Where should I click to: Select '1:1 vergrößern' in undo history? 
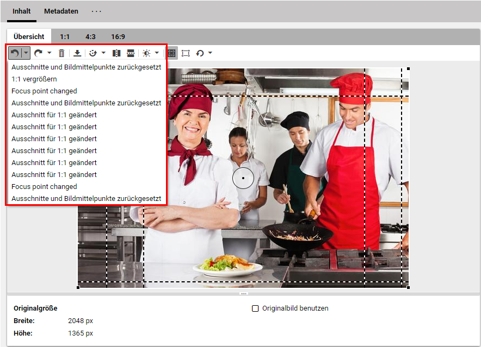34,79
